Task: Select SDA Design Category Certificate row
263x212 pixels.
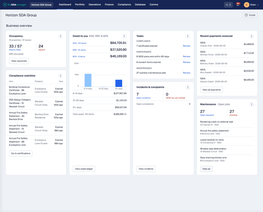Action: click(36, 103)
